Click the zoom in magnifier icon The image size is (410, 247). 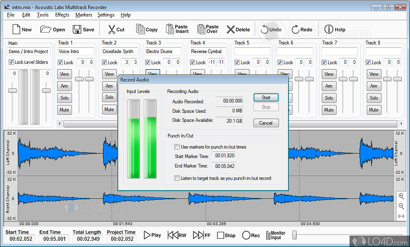coord(401,196)
